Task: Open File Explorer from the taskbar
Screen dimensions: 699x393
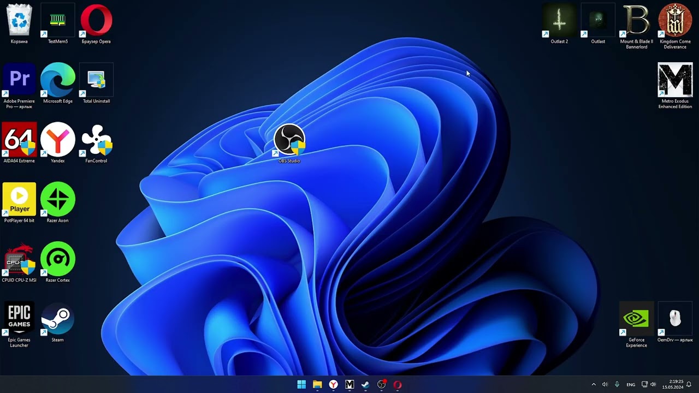Action: [x=317, y=385]
